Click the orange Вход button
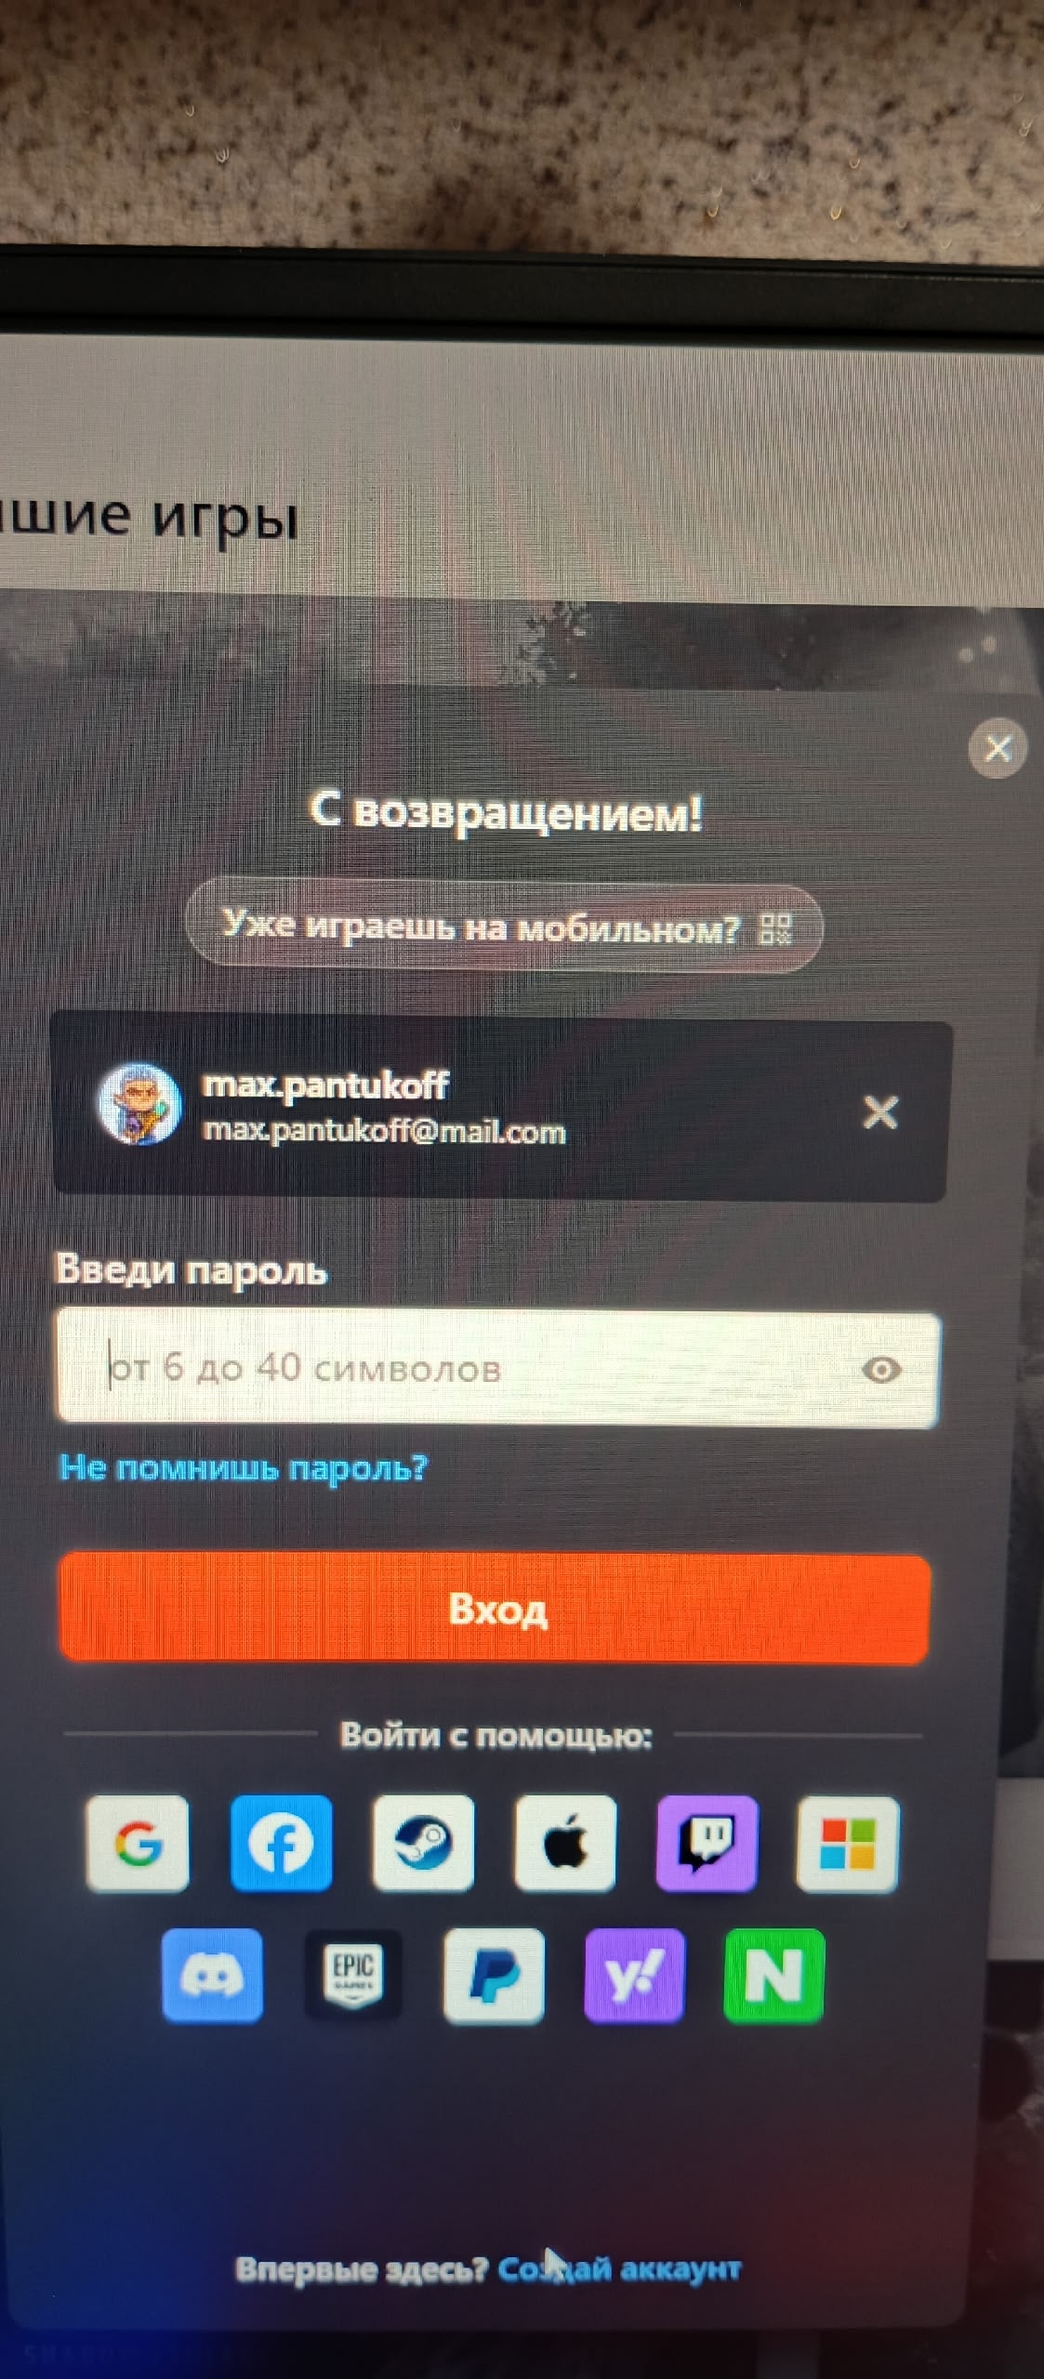Image resolution: width=1044 pixels, height=2379 pixels. [x=495, y=1610]
